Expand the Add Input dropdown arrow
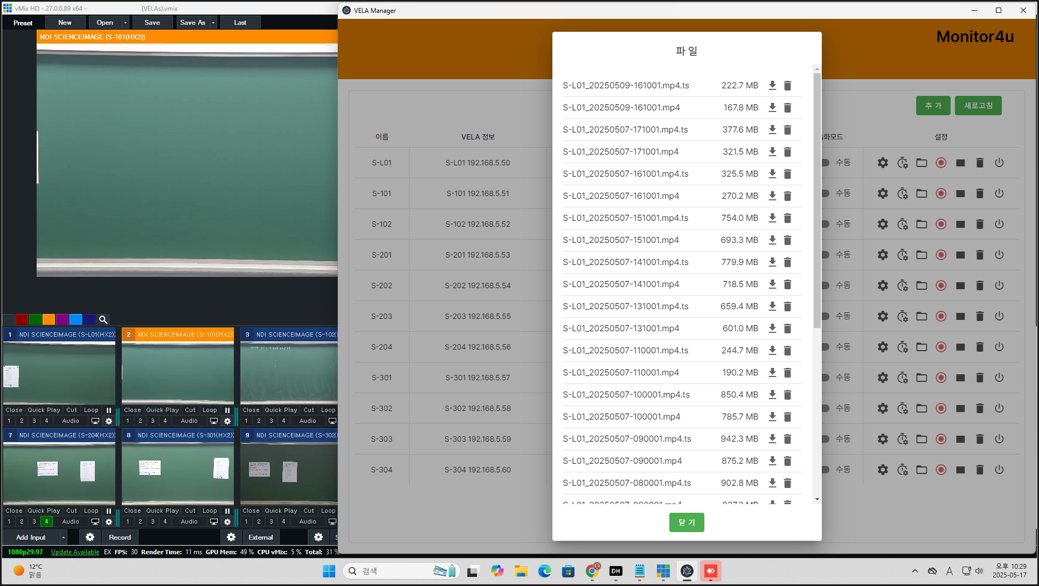Viewport: 1039px width, 586px height. pos(63,537)
